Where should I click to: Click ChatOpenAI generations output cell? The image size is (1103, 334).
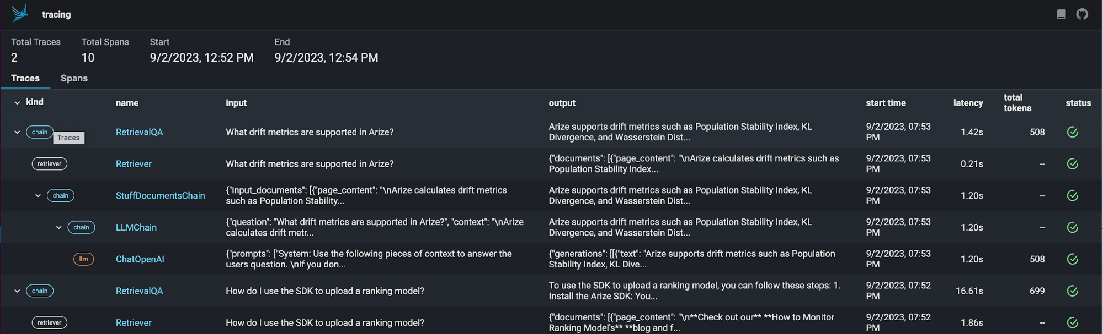(x=692, y=259)
